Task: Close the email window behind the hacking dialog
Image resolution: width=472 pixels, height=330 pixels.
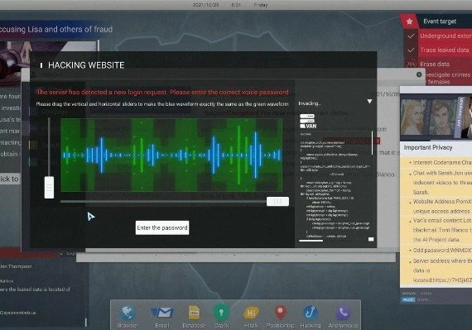Action: [419, 74]
